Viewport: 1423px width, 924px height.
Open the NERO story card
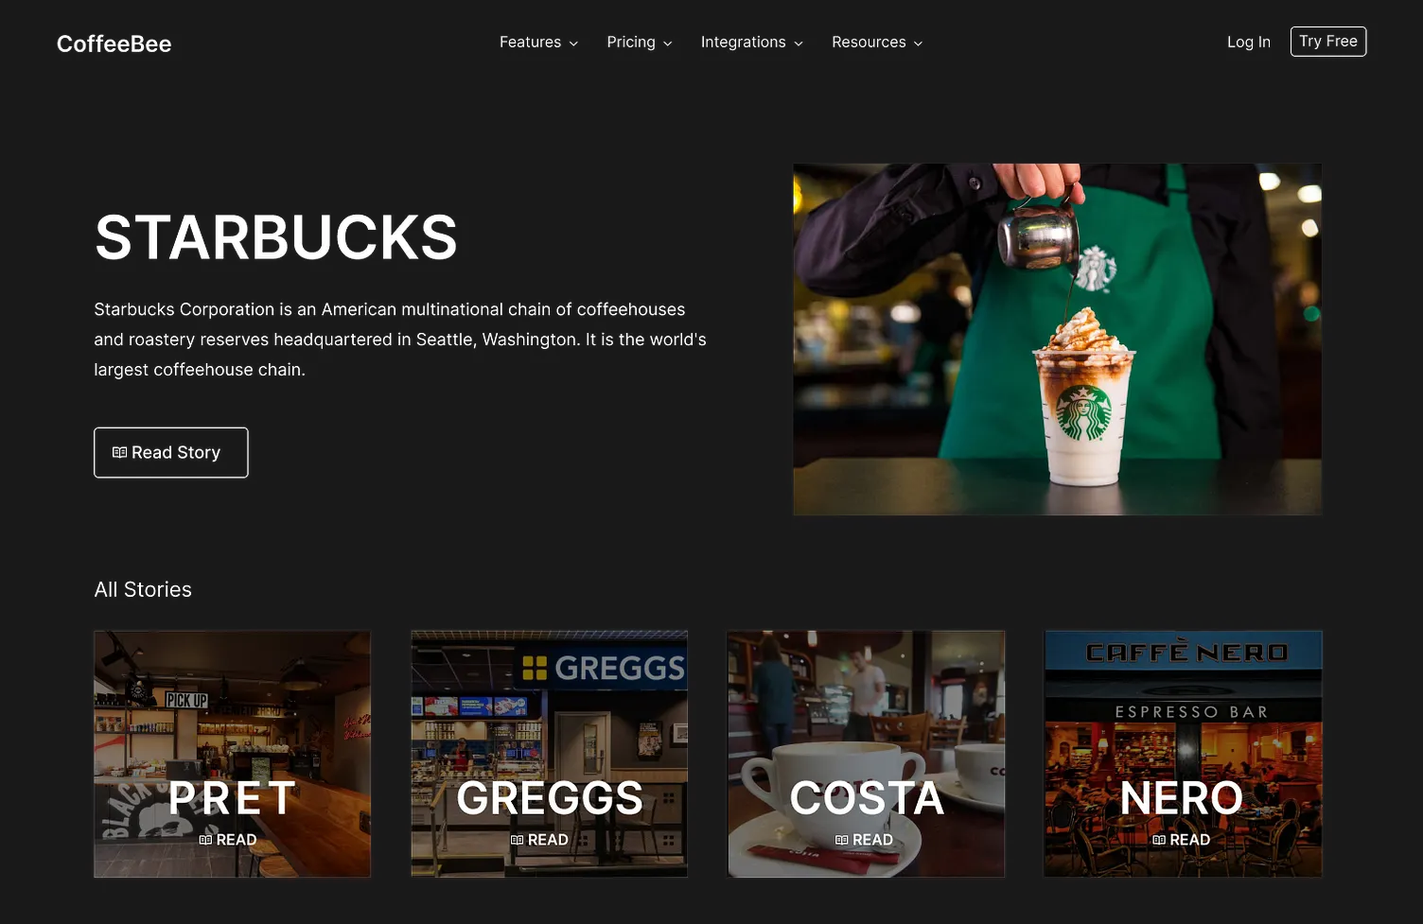click(1183, 754)
